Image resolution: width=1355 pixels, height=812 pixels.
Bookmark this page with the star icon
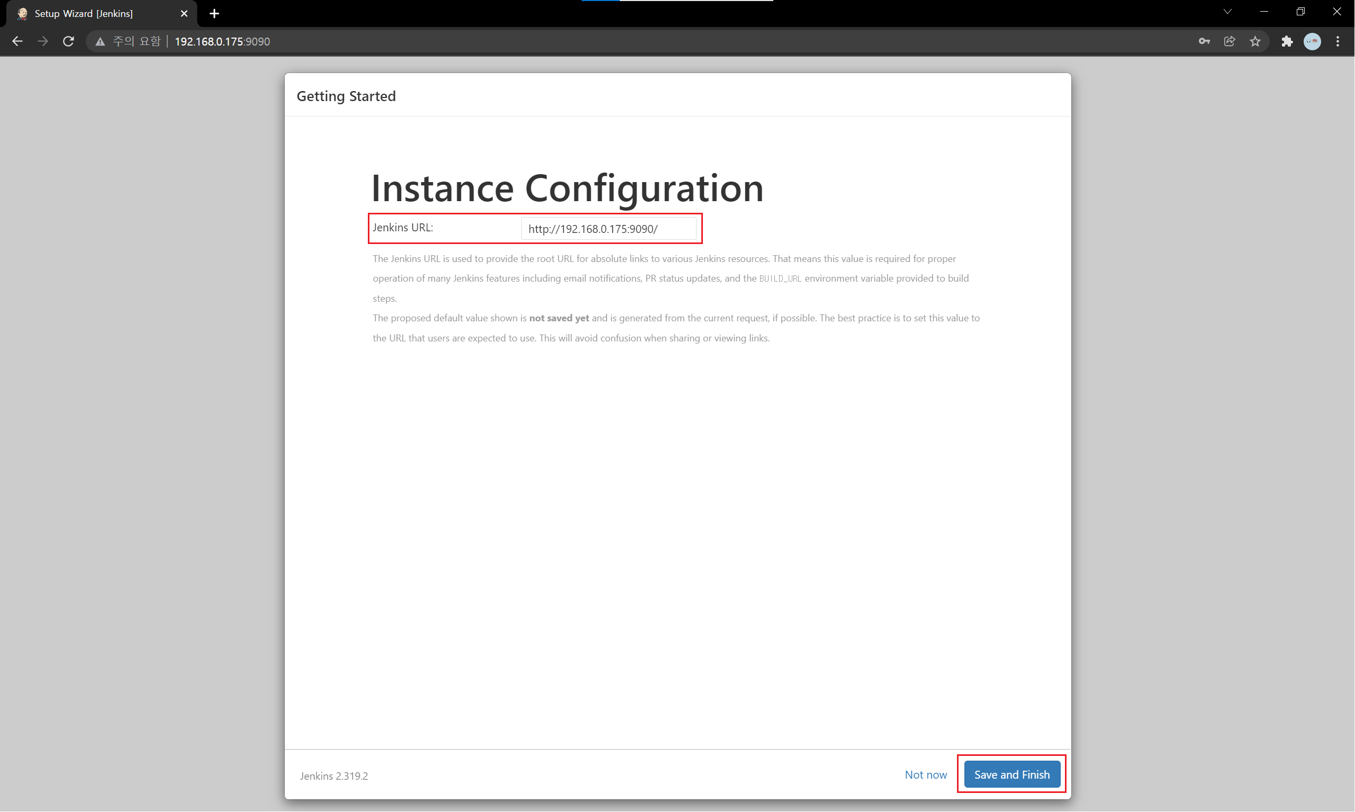point(1255,42)
